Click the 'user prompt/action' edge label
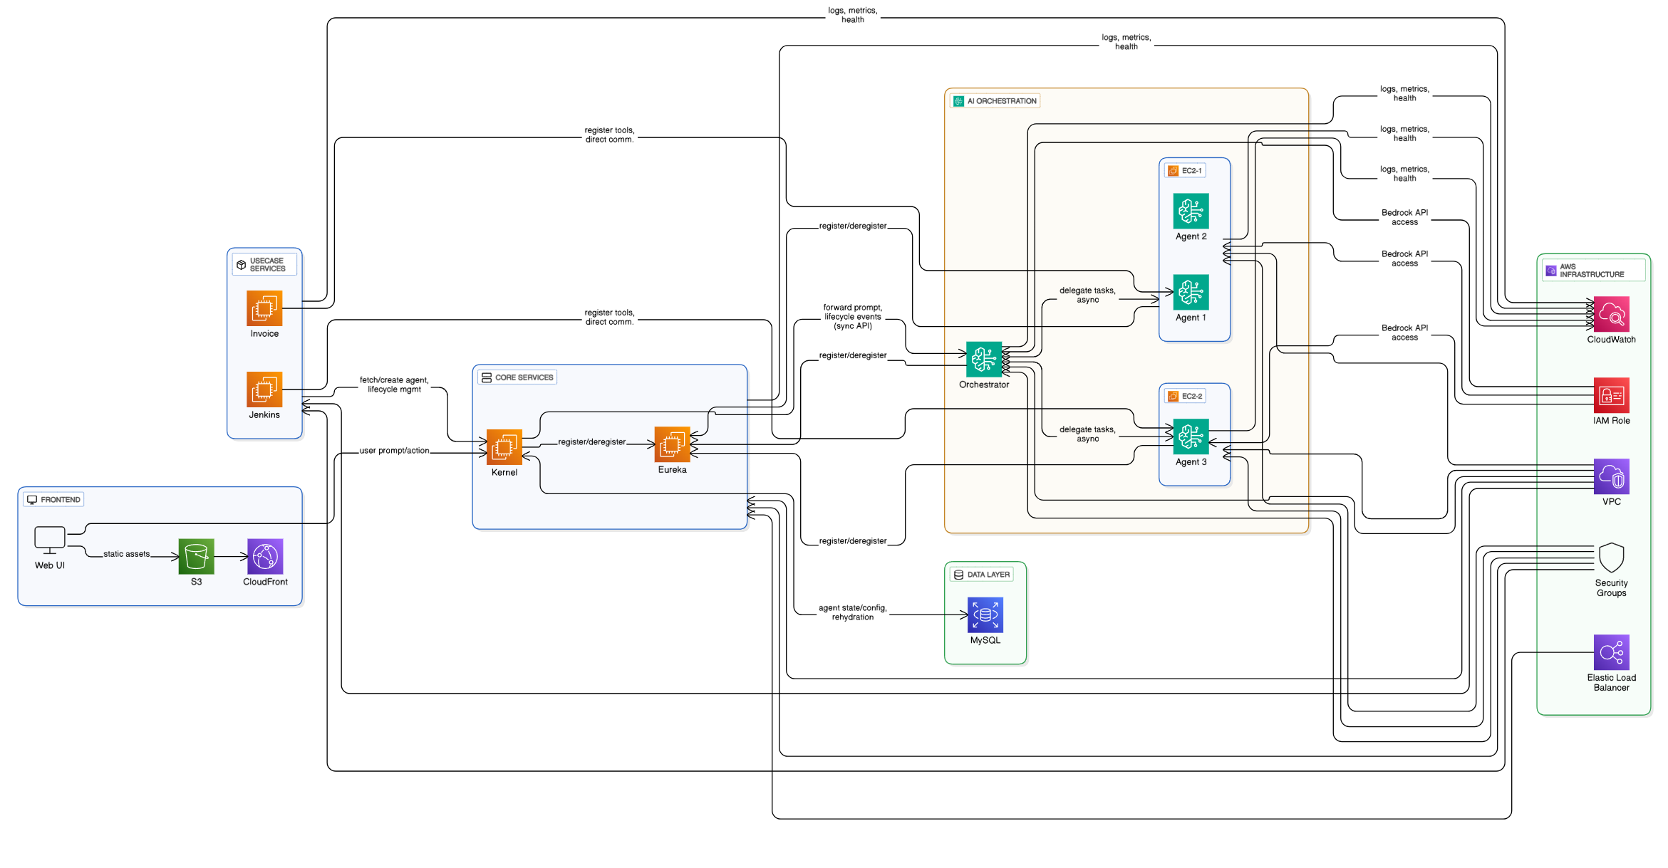 394,451
